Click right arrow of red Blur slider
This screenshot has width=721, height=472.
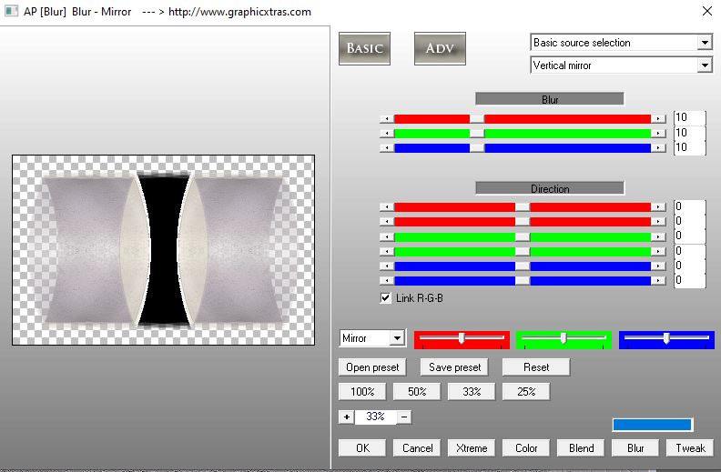coord(658,119)
